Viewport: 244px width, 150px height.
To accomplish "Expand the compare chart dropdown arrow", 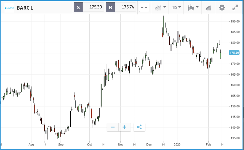I will [165, 7].
